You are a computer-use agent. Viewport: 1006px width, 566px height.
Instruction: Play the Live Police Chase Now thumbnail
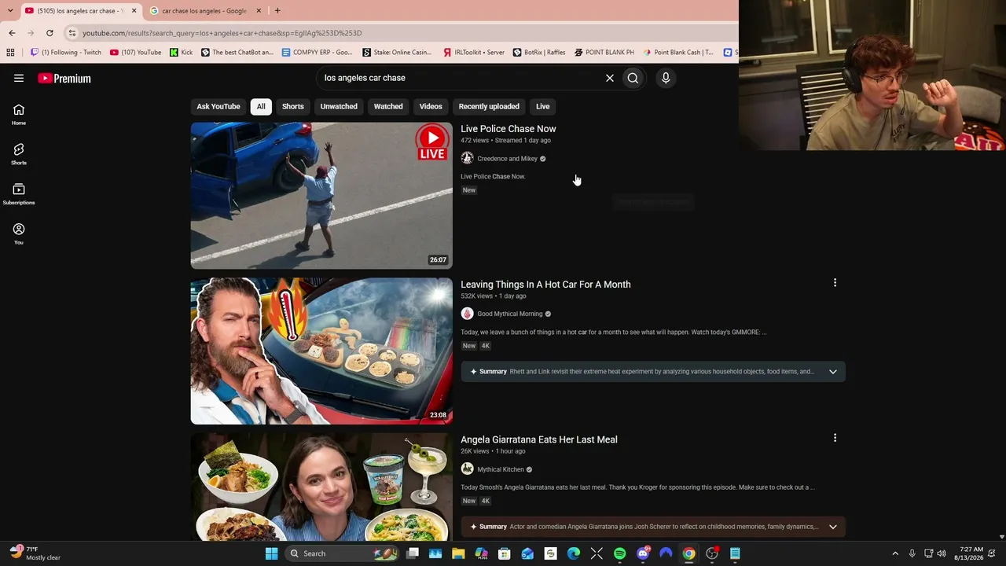click(321, 196)
